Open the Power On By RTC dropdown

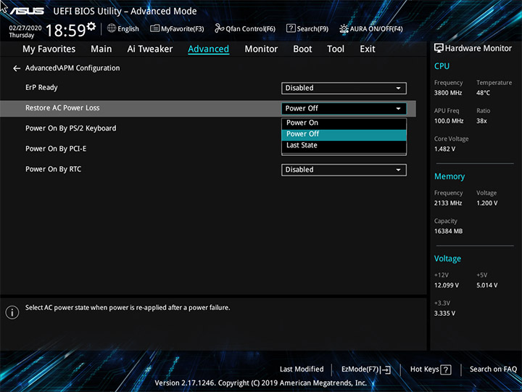point(344,170)
